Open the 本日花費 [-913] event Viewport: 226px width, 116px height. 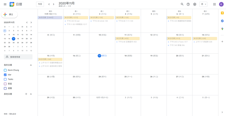point(179,38)
